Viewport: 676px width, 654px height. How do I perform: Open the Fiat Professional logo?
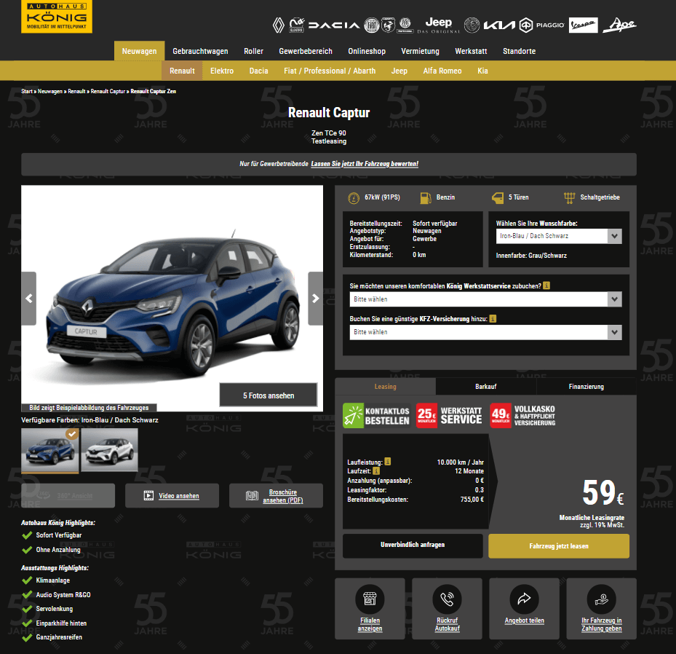(x=405, y=25)
